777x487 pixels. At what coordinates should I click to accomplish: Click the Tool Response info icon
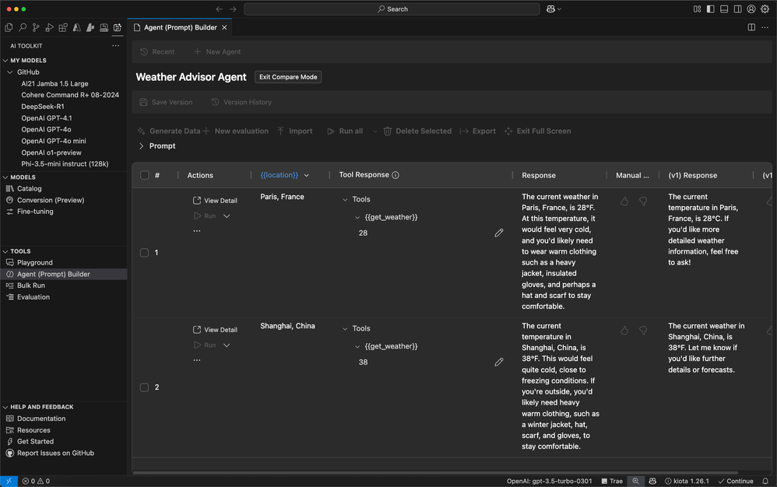(x=396, y=175)
